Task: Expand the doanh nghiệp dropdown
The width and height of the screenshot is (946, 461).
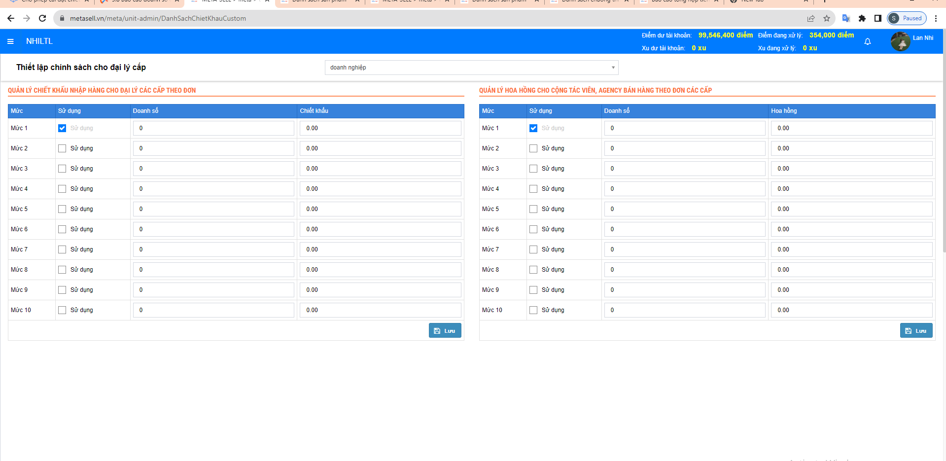Action: (x=471, y=68)
